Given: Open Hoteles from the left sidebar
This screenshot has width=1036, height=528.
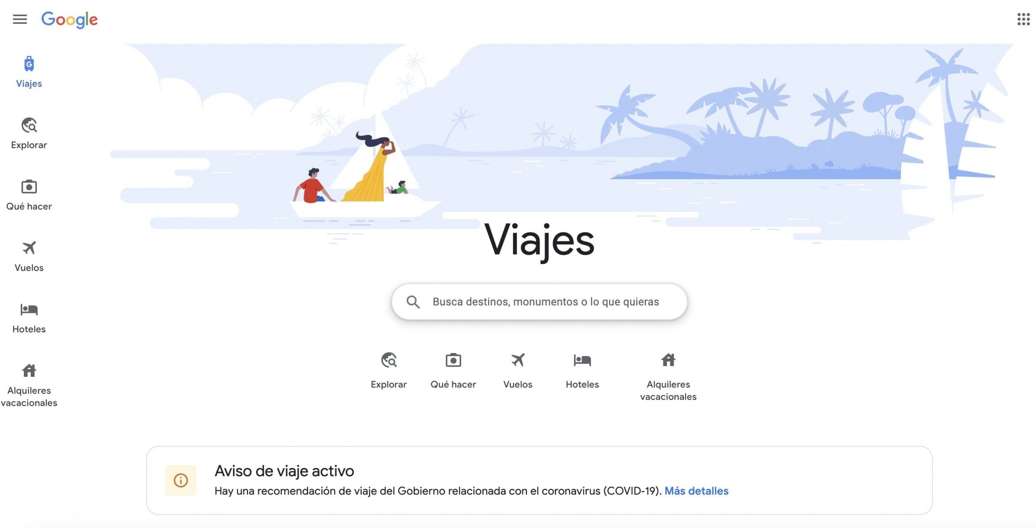Looking at the screenshot, I should 29,318.
